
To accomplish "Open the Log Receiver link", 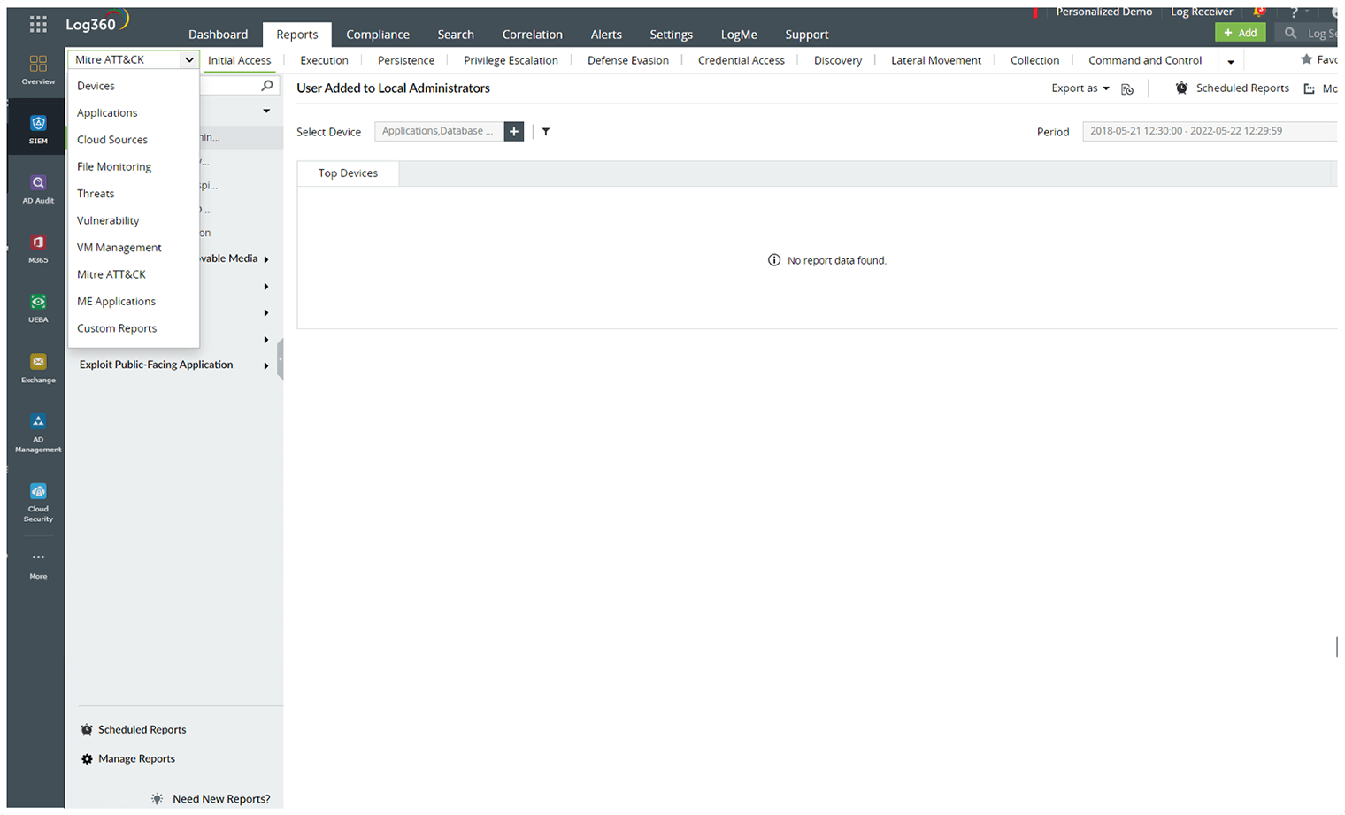I will [1202, 12].
